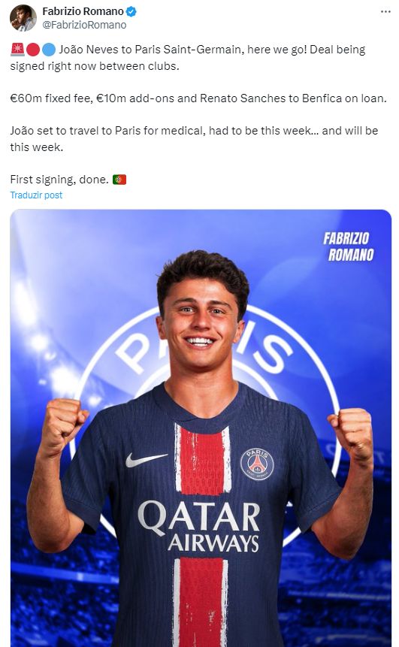The image size is (399, 647).
Task: Click the tweet text about €60m fee
Action: [198, 98]
